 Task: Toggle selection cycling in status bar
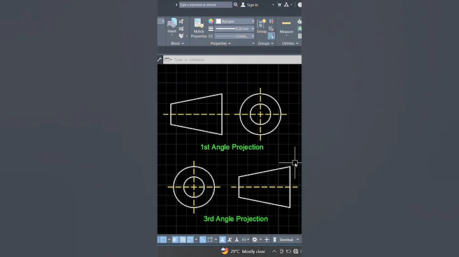(x=190, y=240)
